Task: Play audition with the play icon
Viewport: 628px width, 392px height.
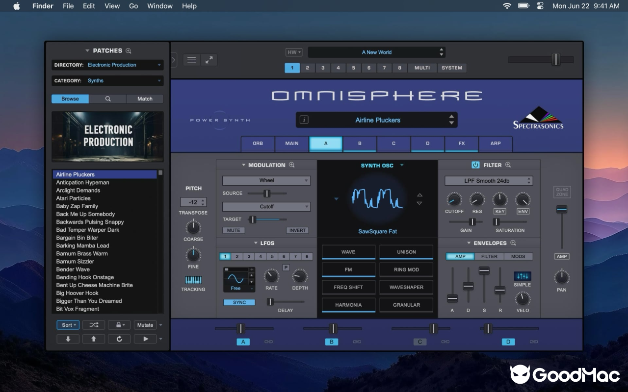Action: (x=145, y=339)
